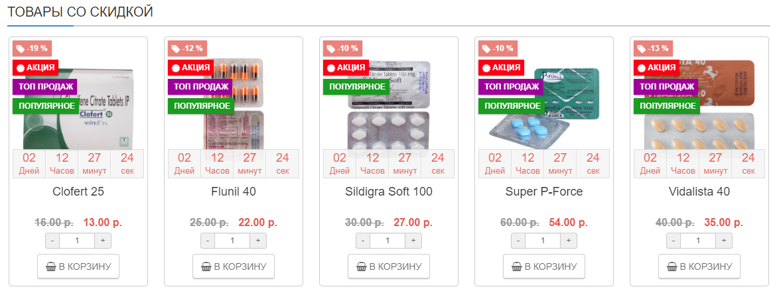Click В КОРЗИНУ under Sildigra Soft 100

coord(389,267)
